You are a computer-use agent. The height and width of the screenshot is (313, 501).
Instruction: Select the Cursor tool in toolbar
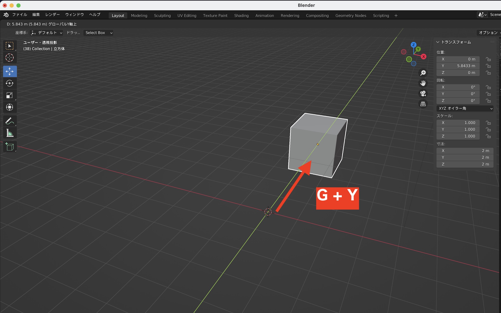coord(10,58)
